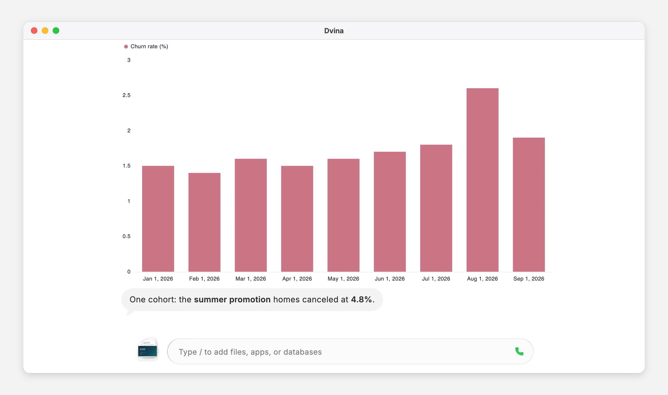
Task: Select the Jun 1, 2026 bar
Action: click(390, 212)
